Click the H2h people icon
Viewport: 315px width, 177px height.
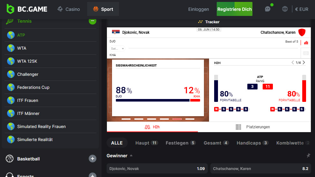(x=147, y=127)
